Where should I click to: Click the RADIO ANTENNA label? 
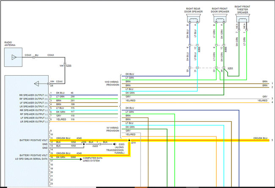(10, 44)
